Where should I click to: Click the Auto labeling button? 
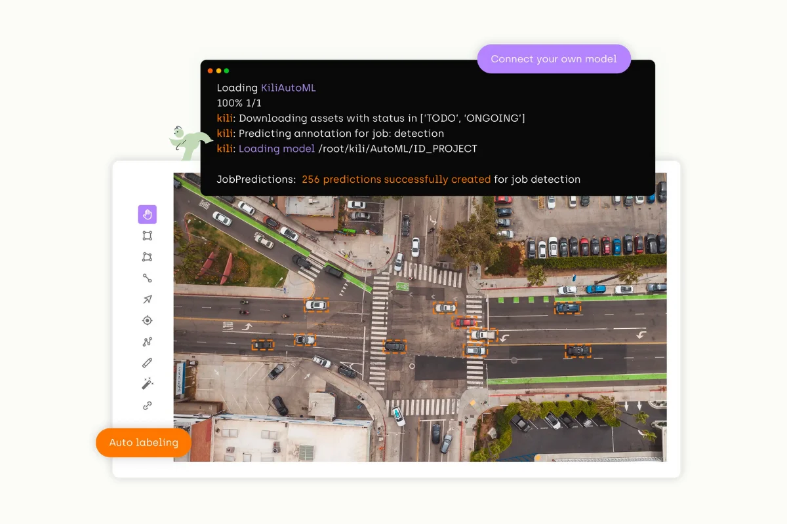coord(144,443)
